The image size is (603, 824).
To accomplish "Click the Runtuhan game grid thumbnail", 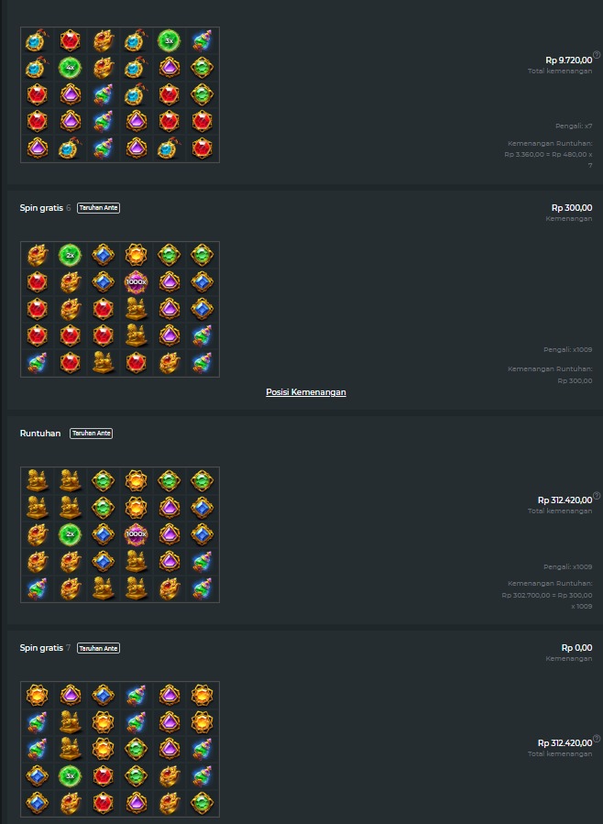I will click(x=120, y=534).
